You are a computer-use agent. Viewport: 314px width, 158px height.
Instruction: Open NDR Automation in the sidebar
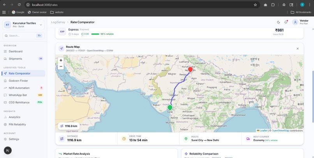(23, 88)
